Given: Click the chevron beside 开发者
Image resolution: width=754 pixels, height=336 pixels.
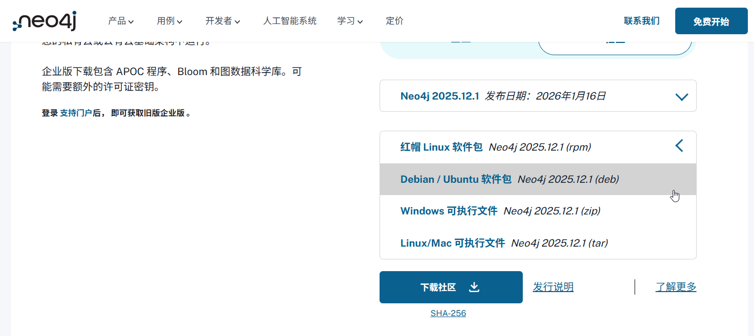Looking at the screenshot, I should coord(237,21).
